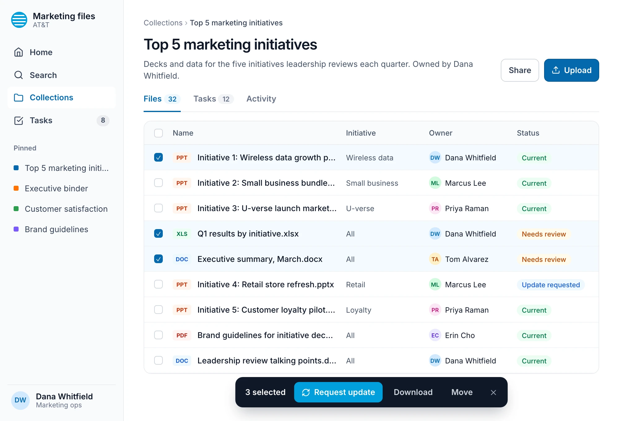The image size is (619, 421).
Task: Check the Leadership review talking points row
Action: (x=158, y=361)
